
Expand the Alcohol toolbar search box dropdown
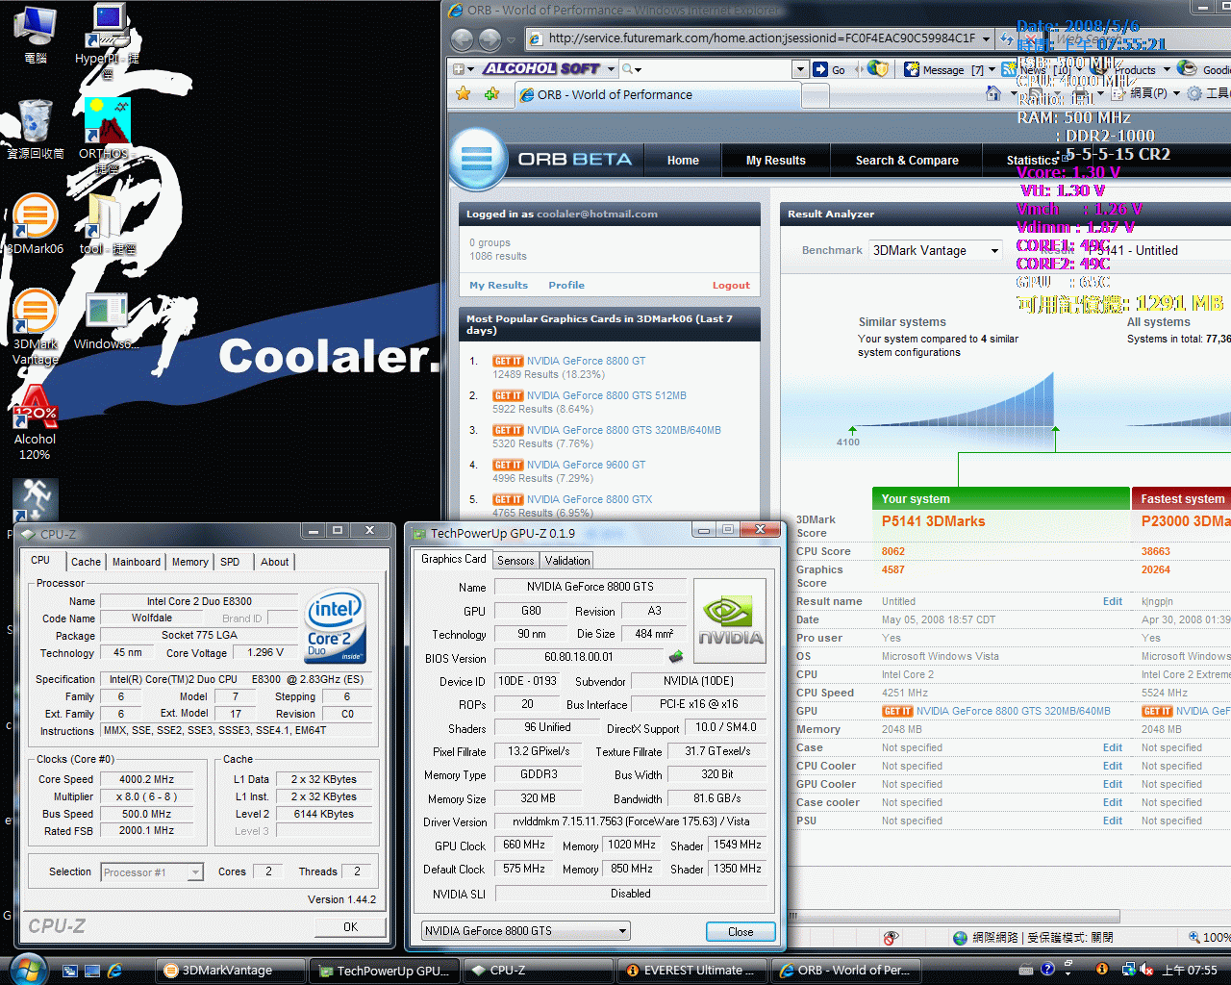pyautogui.click(x=799, y=69)
